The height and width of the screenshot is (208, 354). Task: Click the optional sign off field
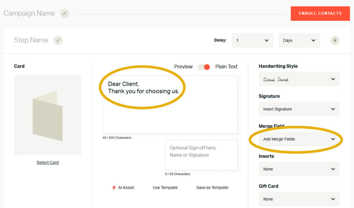(201, 155)
